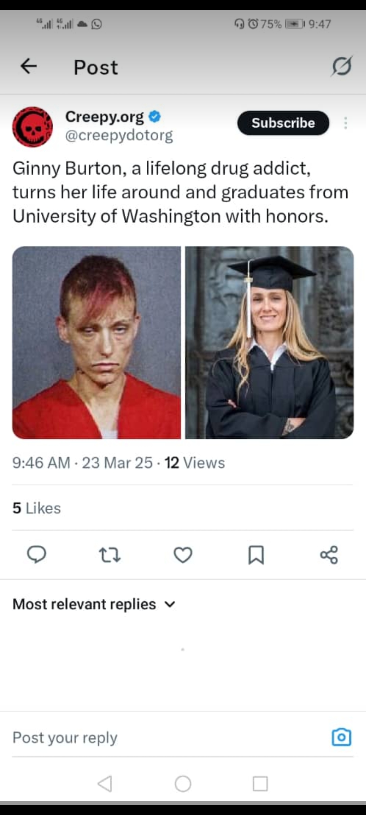Image resolution: width=366 pixels, height=815 pixels.
Task: Tap Android back navigation triangle
Action: point(105,784)
